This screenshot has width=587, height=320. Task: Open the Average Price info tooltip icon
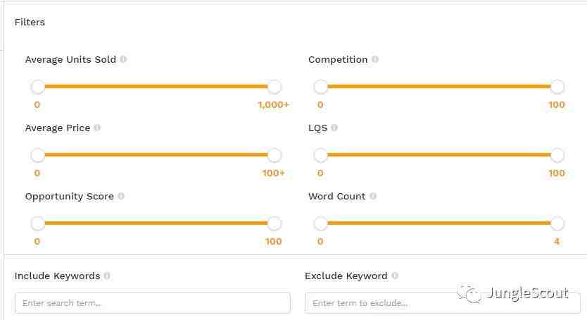97,128
